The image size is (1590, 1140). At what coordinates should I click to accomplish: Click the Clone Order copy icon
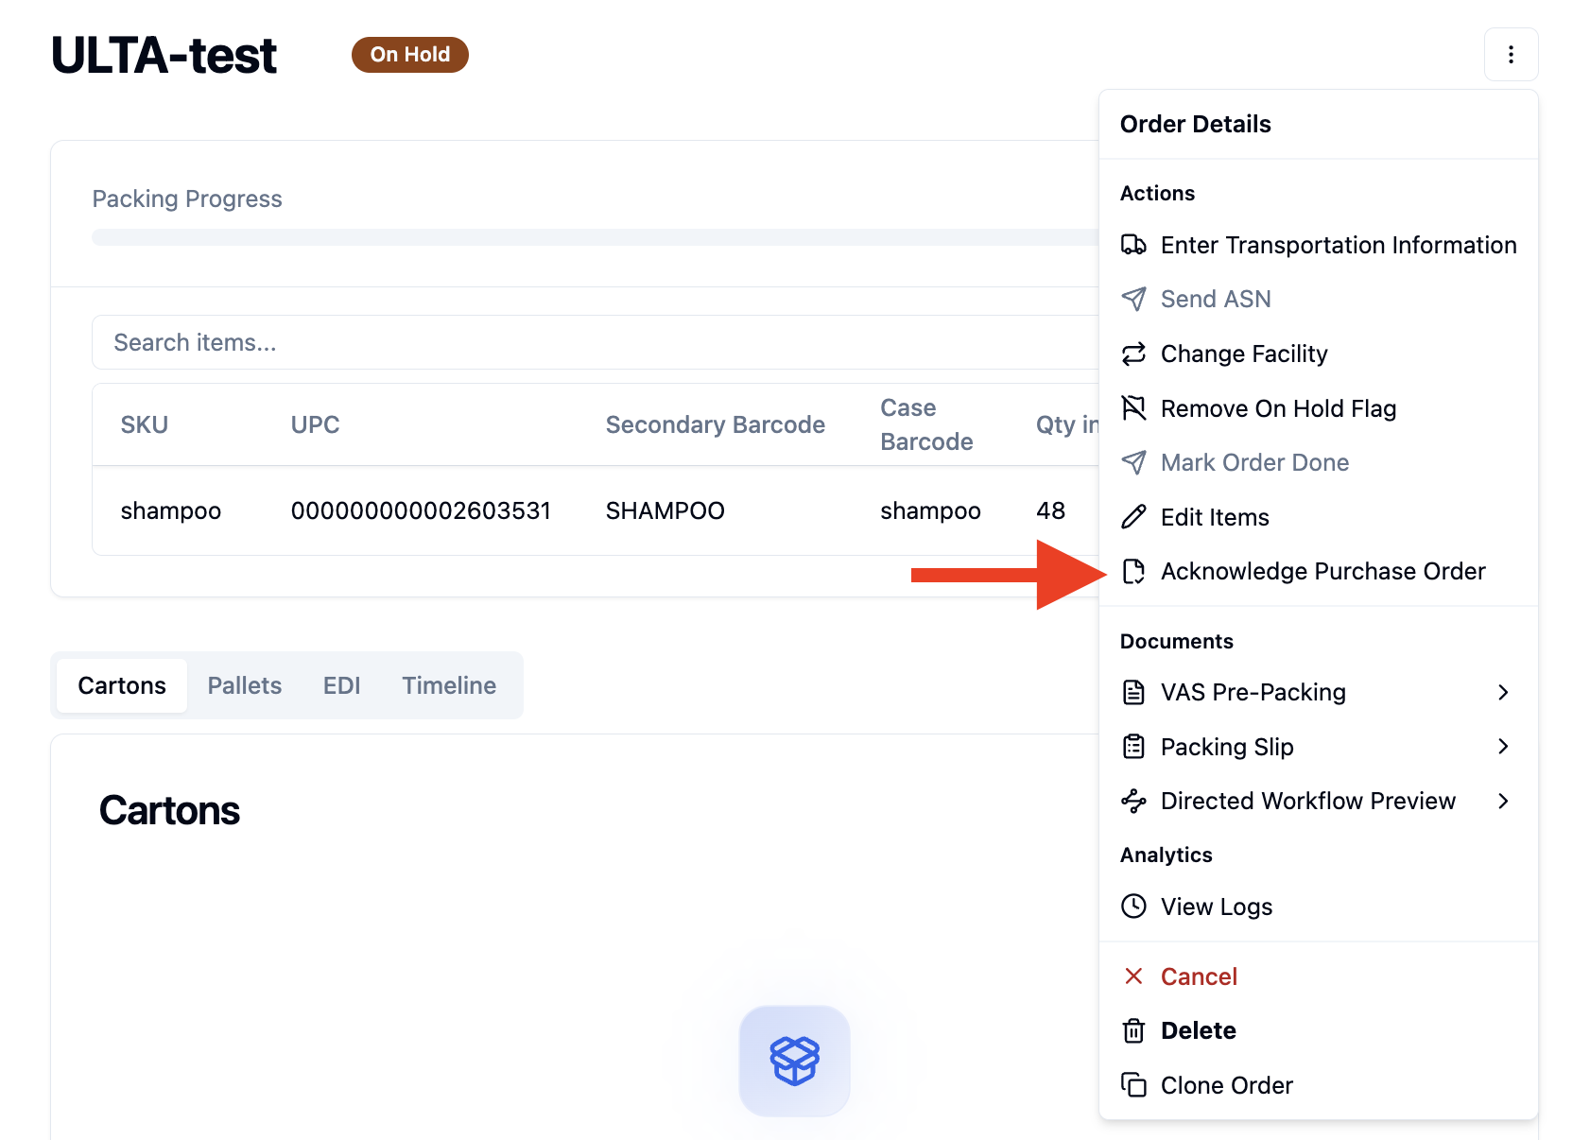pyautogui.click(x=1133, y=1085)
